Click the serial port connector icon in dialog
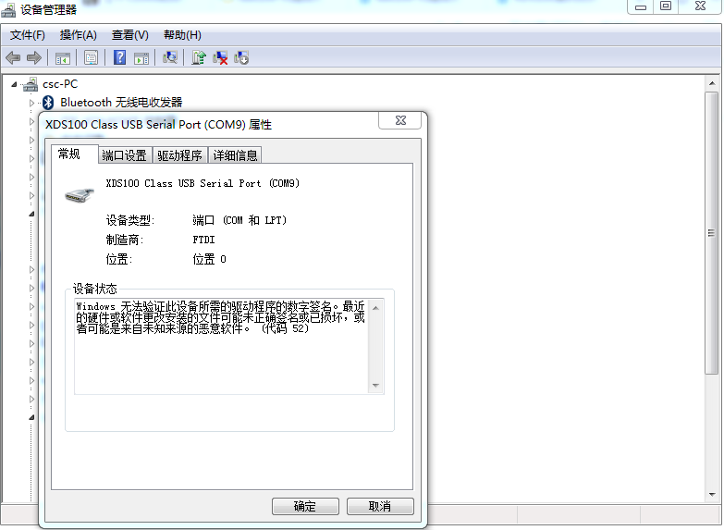The height and width of the screenshot is (530, 724). pyautogui.click(x=80, y=195)
